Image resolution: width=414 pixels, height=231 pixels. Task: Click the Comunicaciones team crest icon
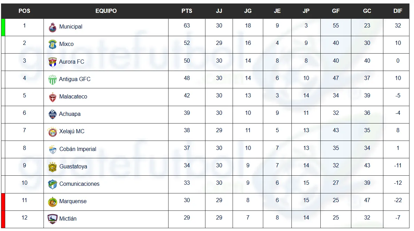pos(52,184)
